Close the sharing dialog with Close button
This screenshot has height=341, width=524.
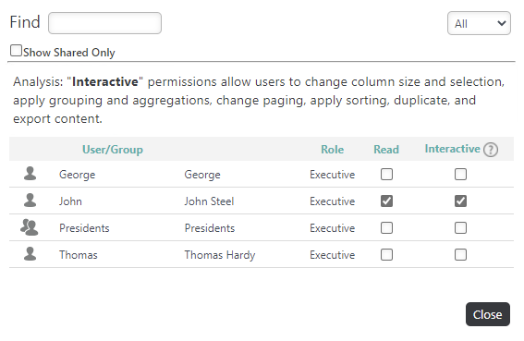[x=488, y=314]
